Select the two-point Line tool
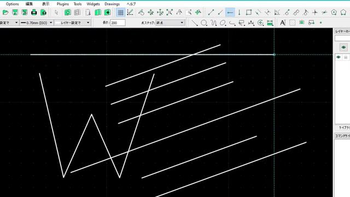The width and height of the screenshot is (350, 197). (211, 12)
